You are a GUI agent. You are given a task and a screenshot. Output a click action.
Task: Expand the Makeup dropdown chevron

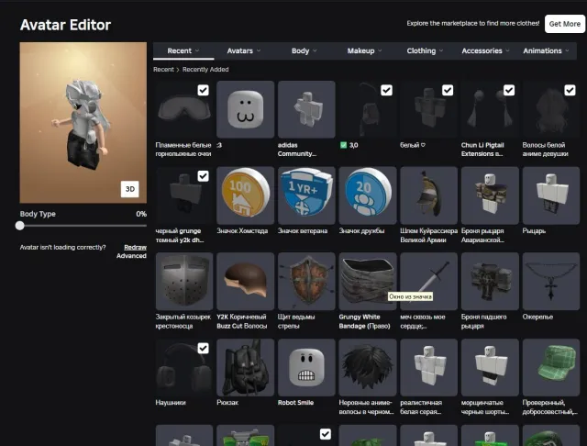(380, 50)
